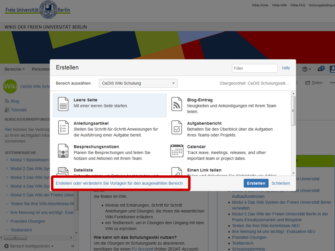This screenshot has height=251, width=335.
Task: Click Erstellen oder verändern Sie Vorlagen link
Action: [119, 183]
